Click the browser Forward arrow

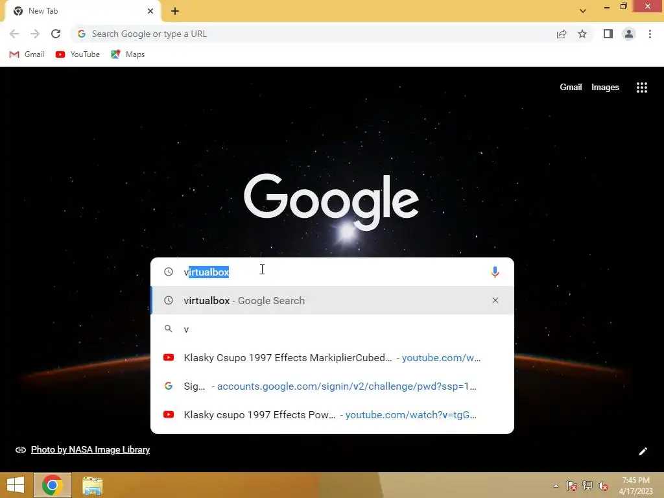pyautogui.click(x=35, y=34)
